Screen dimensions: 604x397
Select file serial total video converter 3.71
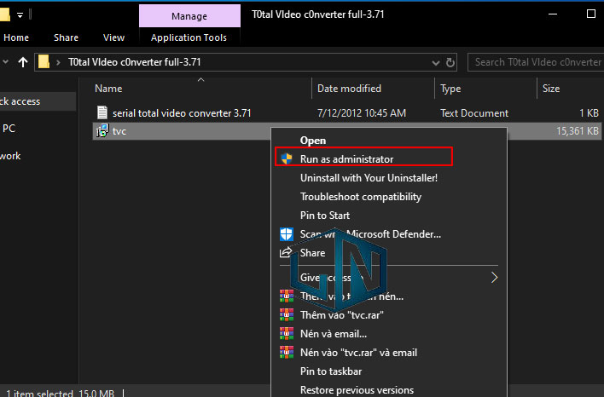click(x=182, y=113)
